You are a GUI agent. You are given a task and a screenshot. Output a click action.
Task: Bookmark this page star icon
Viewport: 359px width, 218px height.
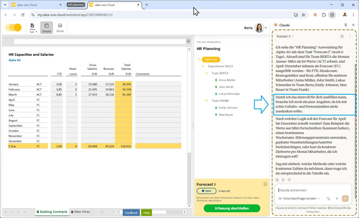[x=303, y=15]
